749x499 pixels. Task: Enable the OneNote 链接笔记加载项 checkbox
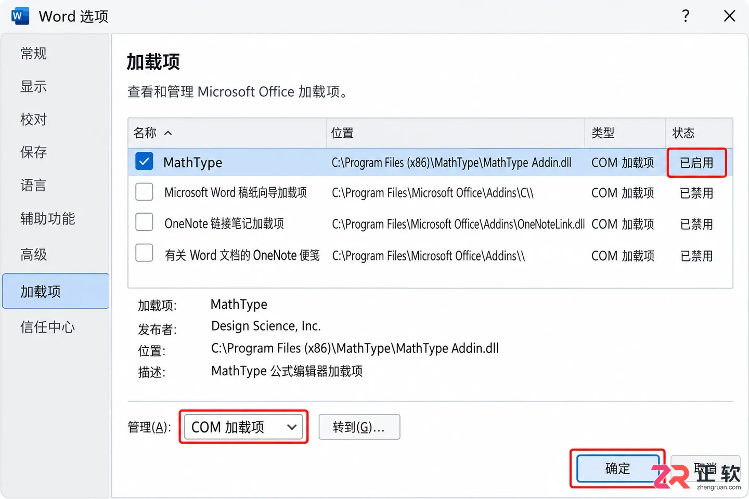(144, 222)
